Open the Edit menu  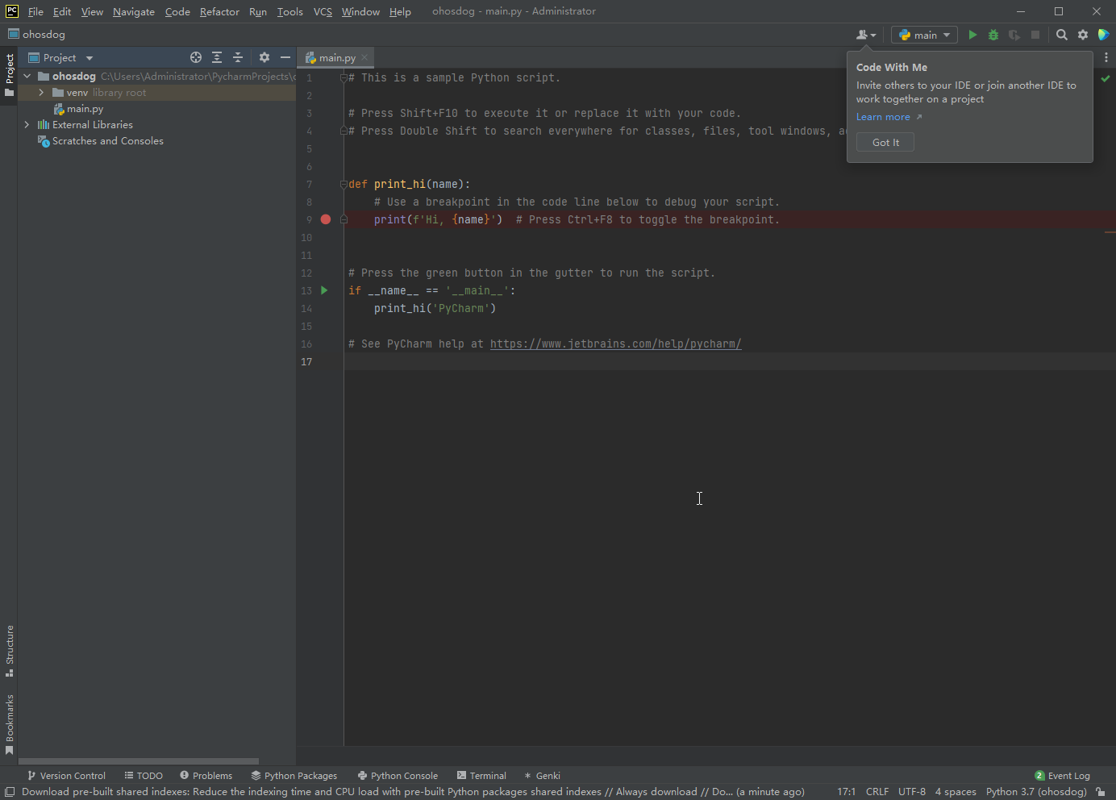pos(62,11)
